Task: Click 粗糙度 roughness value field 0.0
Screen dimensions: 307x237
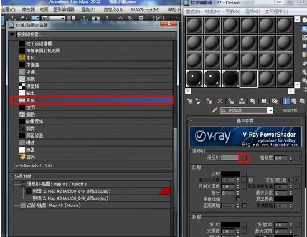Action: coord(281,158)
